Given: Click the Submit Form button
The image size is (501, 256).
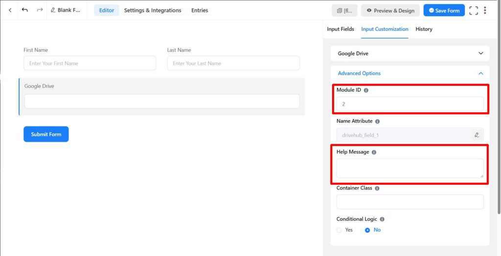Looking at the screenshot, I should click(x=46, y=134).
